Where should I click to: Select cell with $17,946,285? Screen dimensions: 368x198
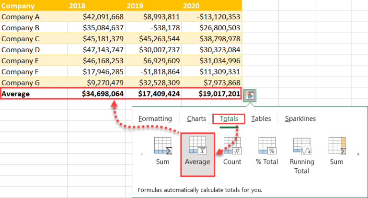pyautogui.click(x=96, y=71)
